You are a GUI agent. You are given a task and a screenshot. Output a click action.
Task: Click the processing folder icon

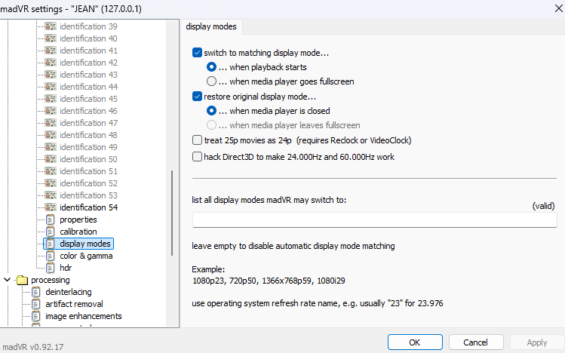coord(22,280)
